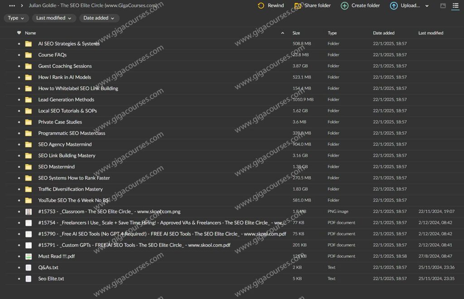The width and height of the screenshot is (464, 299).
Task: Open the breadcrumb ellipsis menu
Action: click(x=12, y=6)
